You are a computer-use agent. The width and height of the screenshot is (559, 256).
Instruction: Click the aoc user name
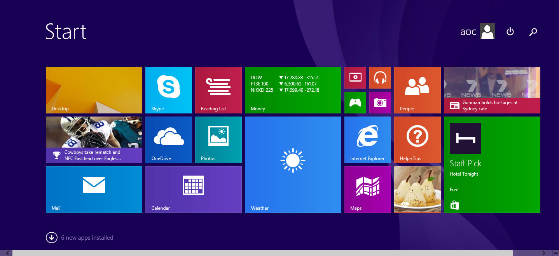468,32
